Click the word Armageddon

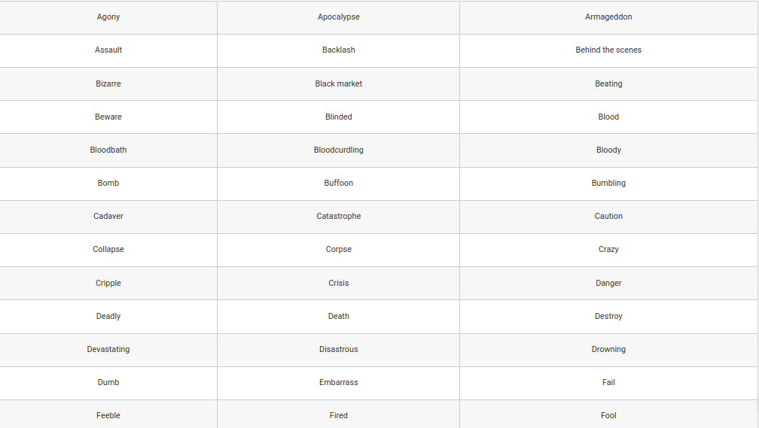coord(608,17)
